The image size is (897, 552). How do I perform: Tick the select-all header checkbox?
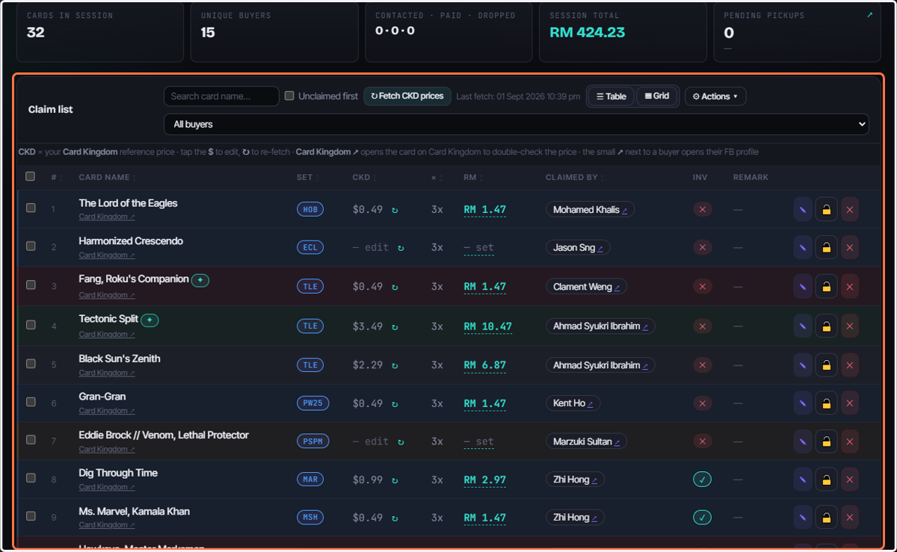(30, 176)
